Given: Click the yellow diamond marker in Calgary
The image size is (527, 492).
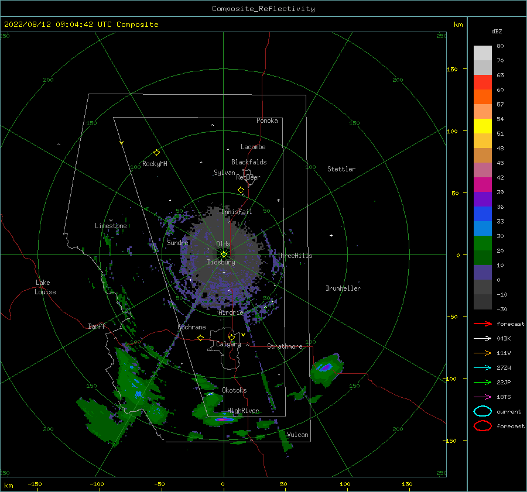Looking at the screenshot, I should pos(231,337).
